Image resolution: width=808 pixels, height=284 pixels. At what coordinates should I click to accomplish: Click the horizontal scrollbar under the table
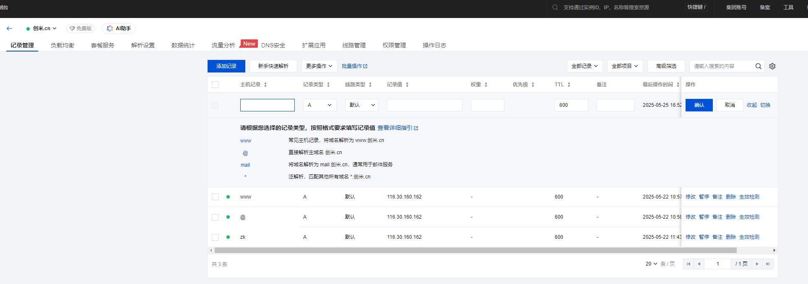pos(475,250)
